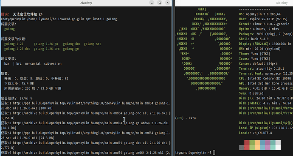Click the 'Swap: Disabled' line
Screen dimensions: 293x156
click(x=251, y=93)
